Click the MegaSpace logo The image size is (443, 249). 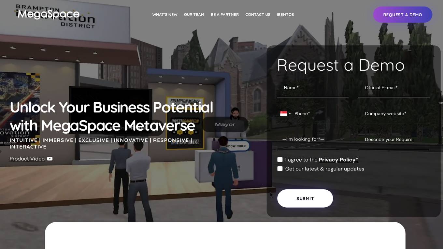coord(49,14)
